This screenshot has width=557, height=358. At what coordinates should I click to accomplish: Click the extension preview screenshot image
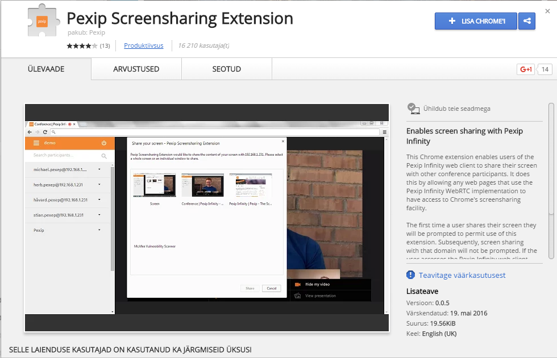tap(206, 218)
